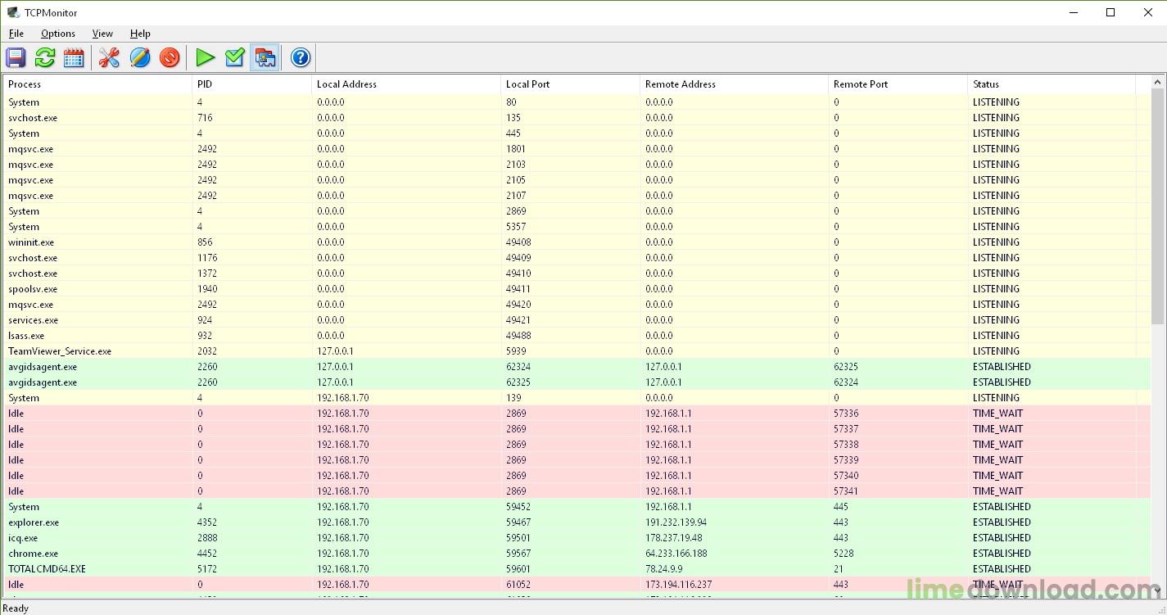This screenshot has height=615, width=1167.
Task: Click the scrollbar up arrow
Action: 1158,82
